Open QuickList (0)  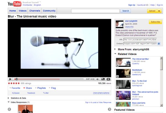point(143,5)
